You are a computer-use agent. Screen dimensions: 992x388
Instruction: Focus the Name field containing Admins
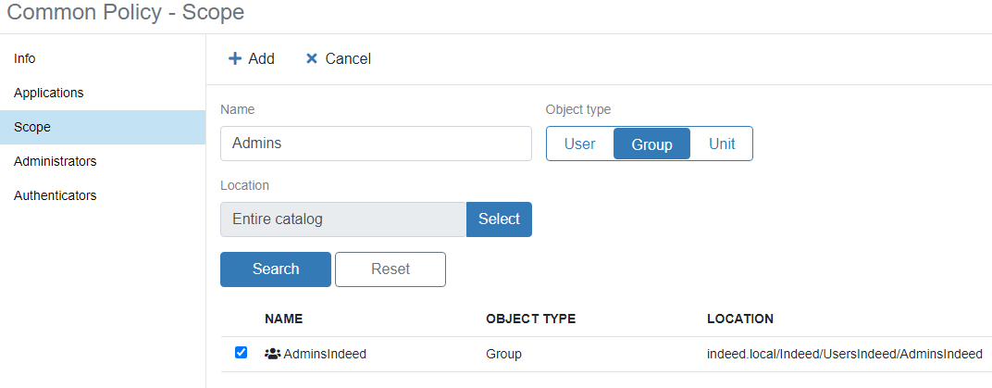(x=376, y=144)
